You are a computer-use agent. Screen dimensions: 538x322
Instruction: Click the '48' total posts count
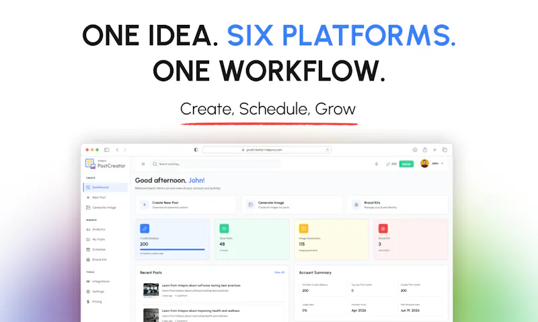click(x=222, y=244)
